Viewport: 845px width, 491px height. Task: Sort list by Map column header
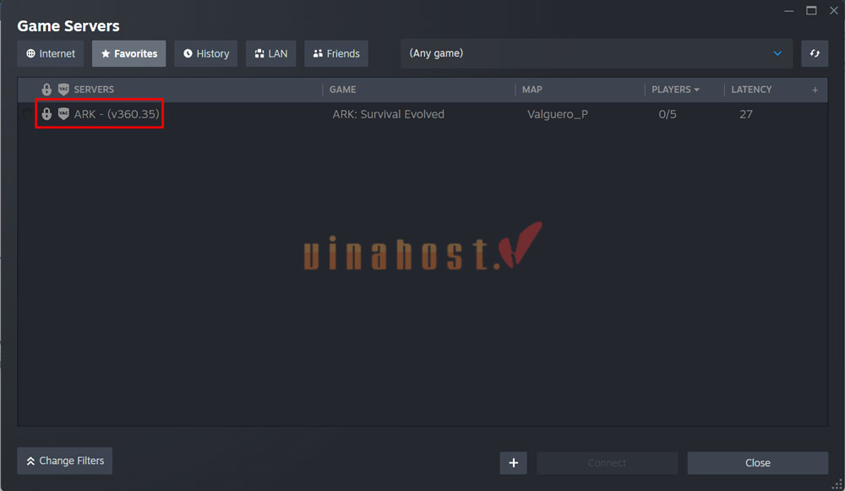[x=532, y=90]
